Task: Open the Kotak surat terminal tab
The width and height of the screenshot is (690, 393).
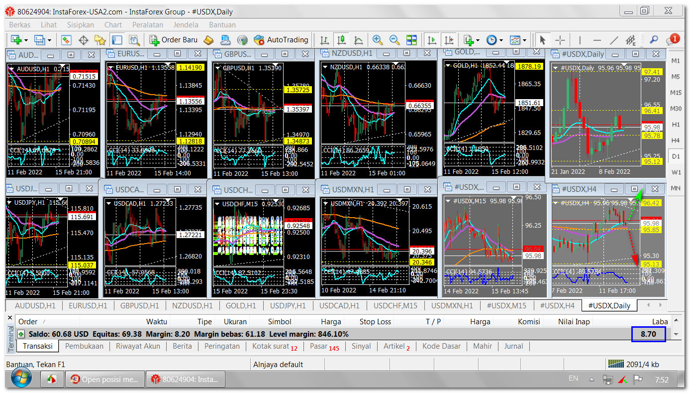Action: [x=275, y=346]
